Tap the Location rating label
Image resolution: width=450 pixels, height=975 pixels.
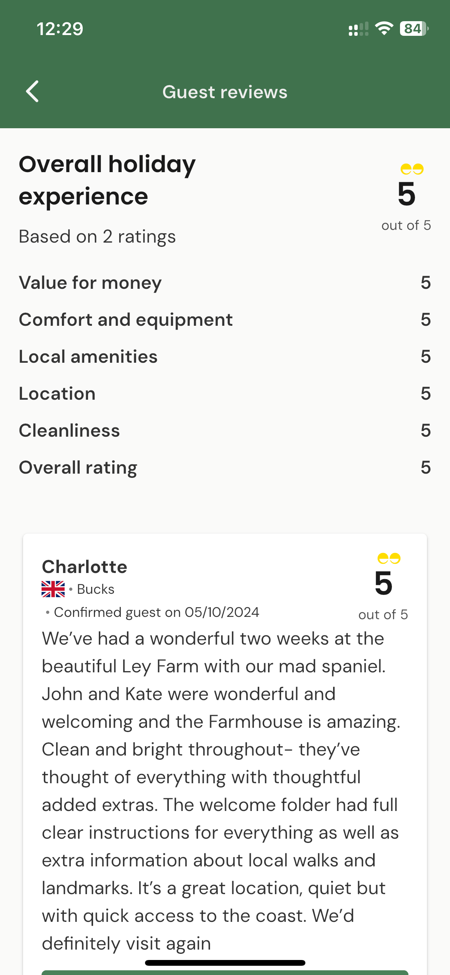point(57,394)
